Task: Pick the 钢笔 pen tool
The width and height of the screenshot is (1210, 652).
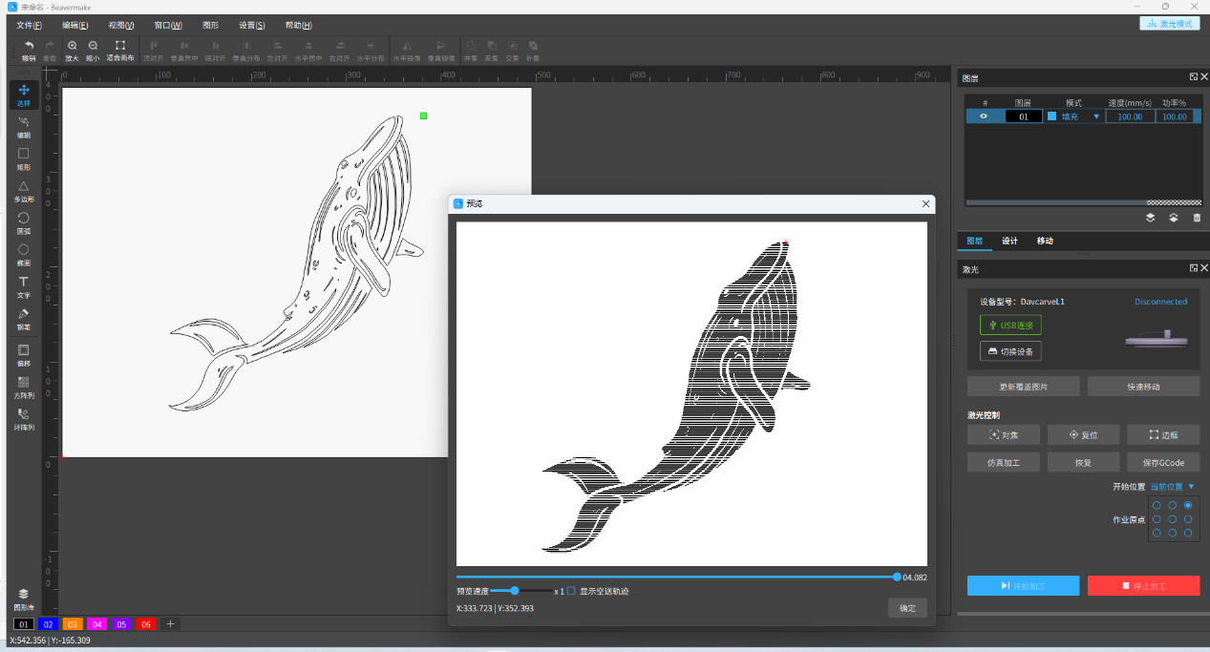Action: pyautogui.click(x=24, y=318)
